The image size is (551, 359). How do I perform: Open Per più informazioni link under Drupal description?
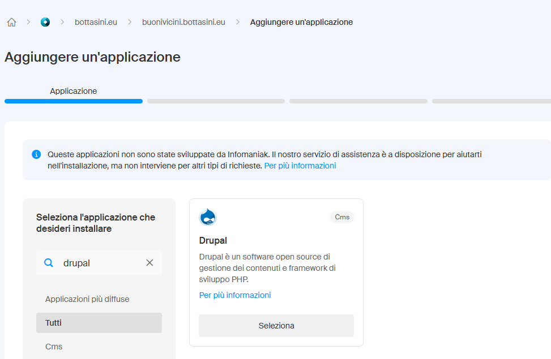tap(235, 295)
